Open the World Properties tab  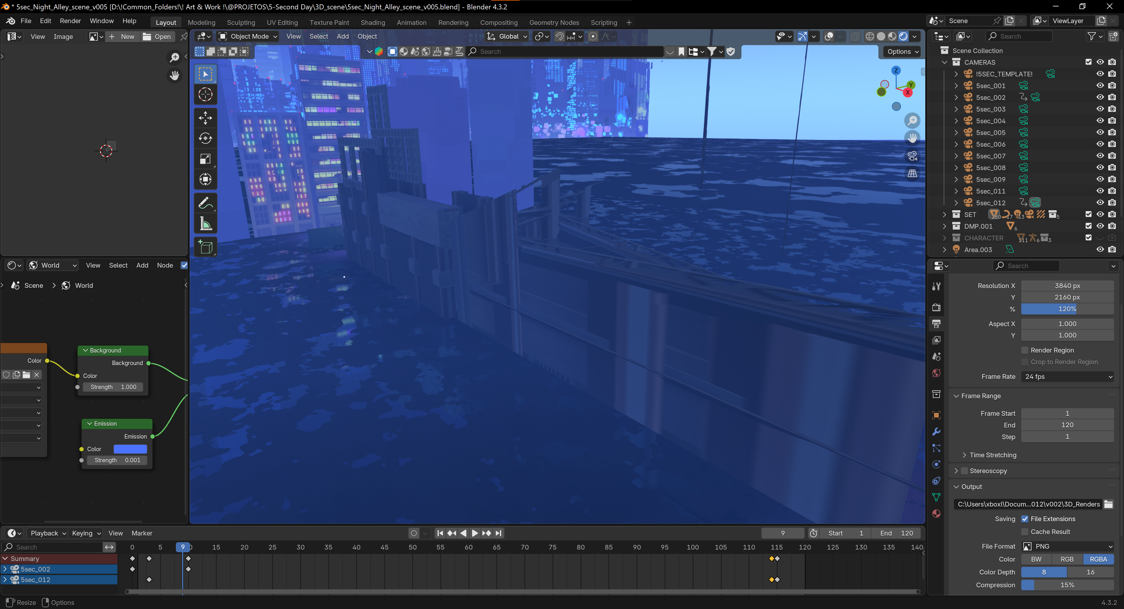point(936,373)
